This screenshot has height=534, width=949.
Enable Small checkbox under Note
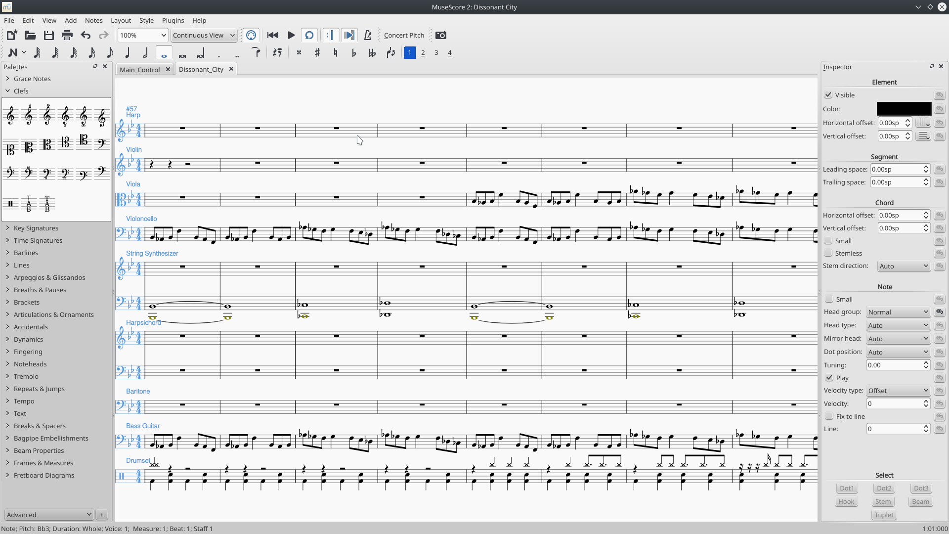pyautogui.click(x=829, y=299)
